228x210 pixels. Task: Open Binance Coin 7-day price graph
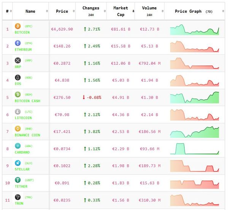(x=195, y=132)
